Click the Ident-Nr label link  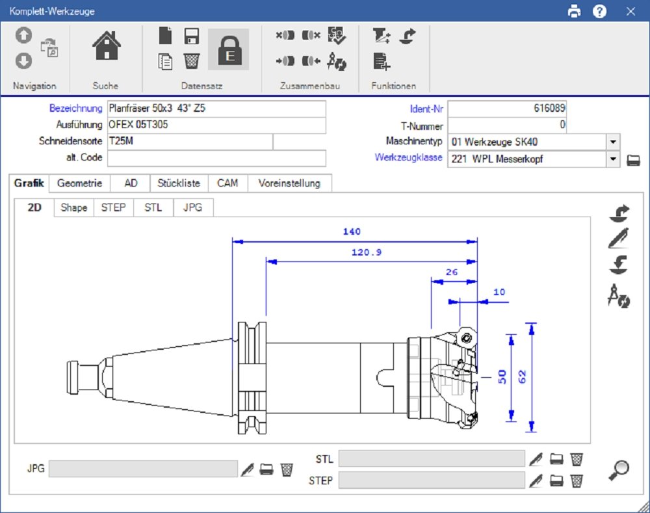[x=426, y=109]
